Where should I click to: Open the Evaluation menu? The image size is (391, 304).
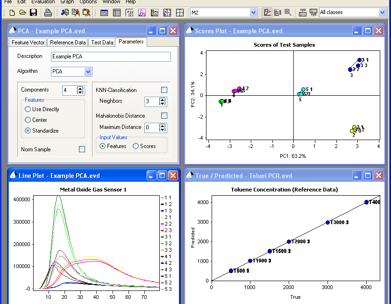tap(43, 2)
